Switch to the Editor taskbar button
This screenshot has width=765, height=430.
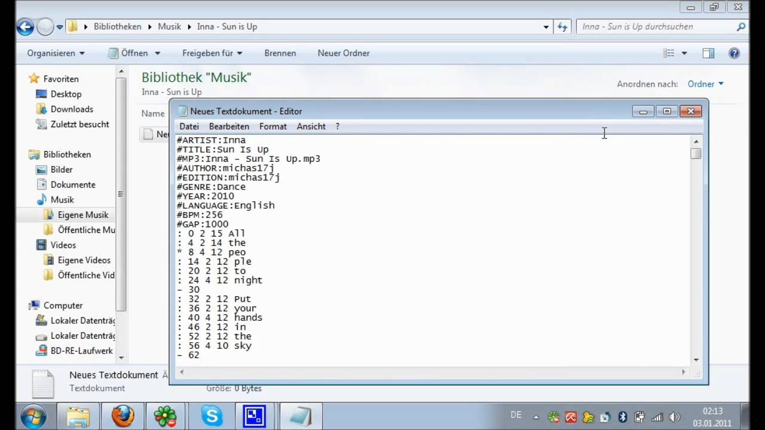point(301,416)
